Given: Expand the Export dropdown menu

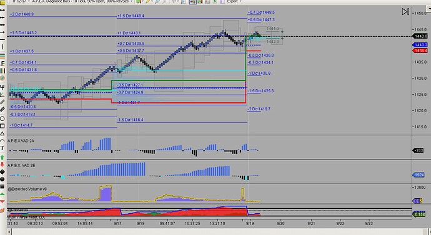Looking at the screenshot, I should (240, 1).
